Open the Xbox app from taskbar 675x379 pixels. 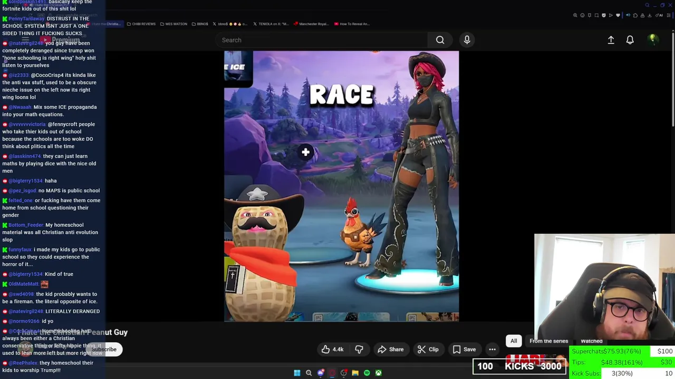(x=378, y=373)
